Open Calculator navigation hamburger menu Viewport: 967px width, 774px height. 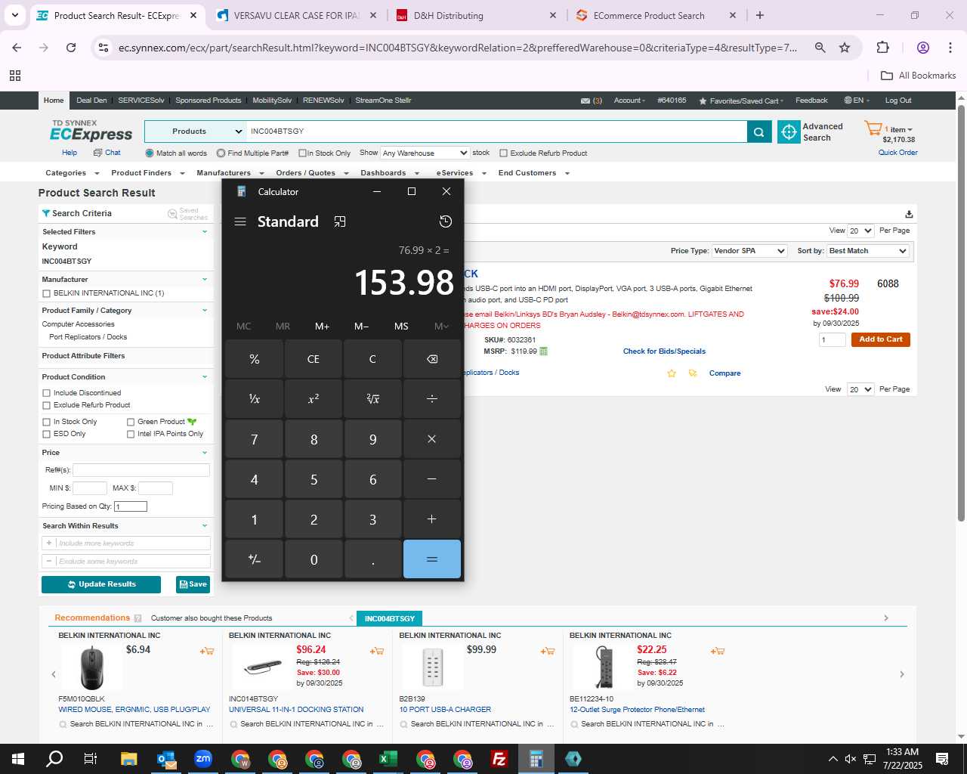240,221
